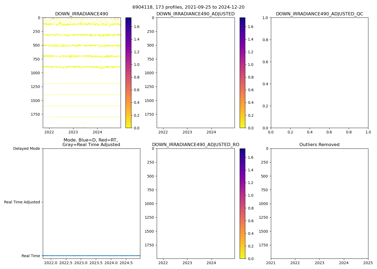Click the "Real Time Adjusted" y-axis label
The height and width of the screenshot is (269, 377).
[22, 202]
